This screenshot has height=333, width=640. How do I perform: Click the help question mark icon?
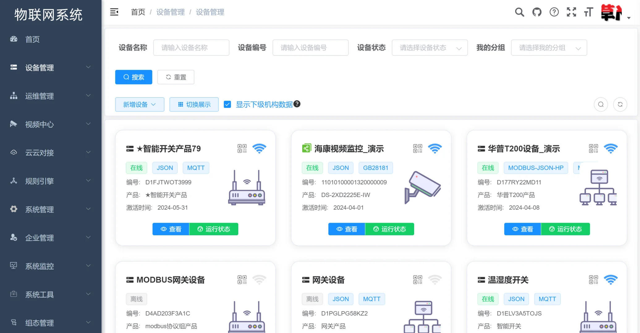point(554,12)
